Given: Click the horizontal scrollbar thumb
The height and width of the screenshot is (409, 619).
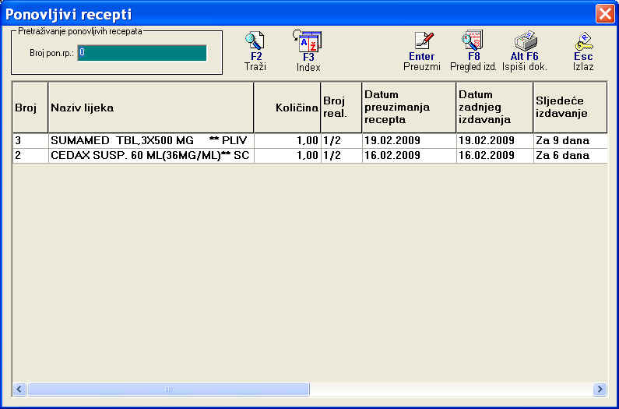Looking at the screenshot, I should pyautogui.click(x=168, y=390).
